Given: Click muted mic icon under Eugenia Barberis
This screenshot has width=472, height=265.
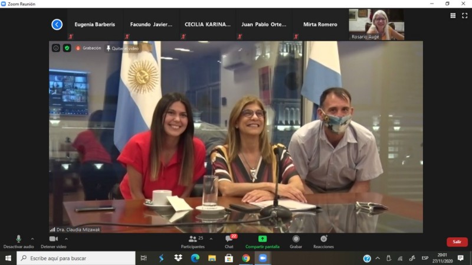Looking at the screenshot, I should tap(71, 37).
